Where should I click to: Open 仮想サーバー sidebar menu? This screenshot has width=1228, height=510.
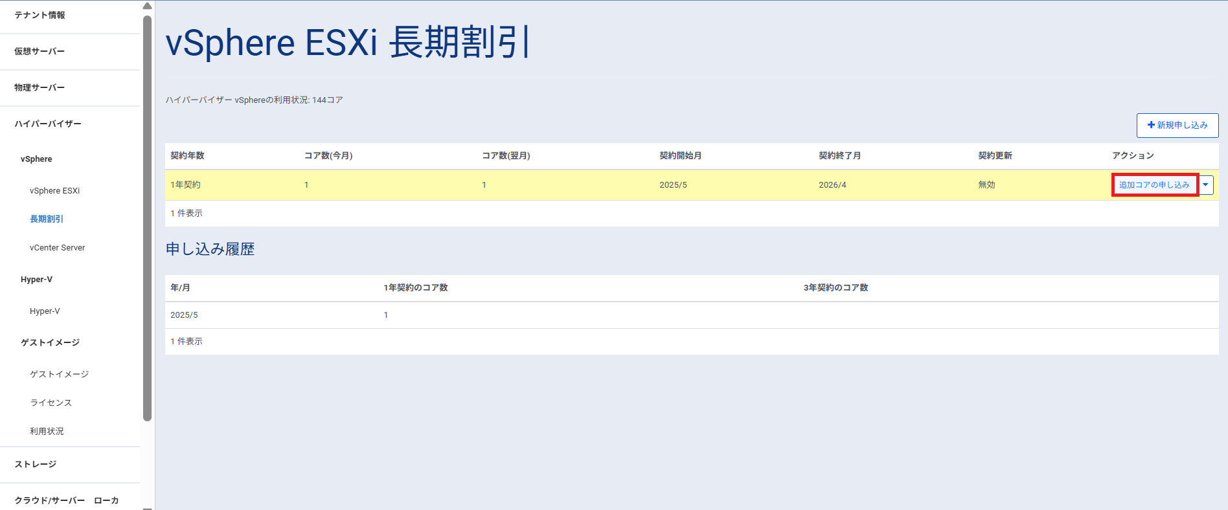(x=40, y=51)
